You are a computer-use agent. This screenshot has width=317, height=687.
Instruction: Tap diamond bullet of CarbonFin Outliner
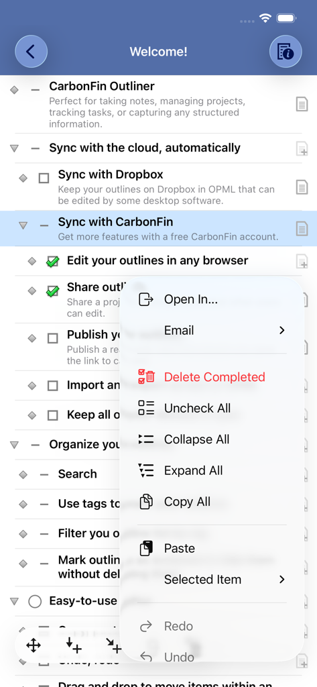[x=15, y=90]
